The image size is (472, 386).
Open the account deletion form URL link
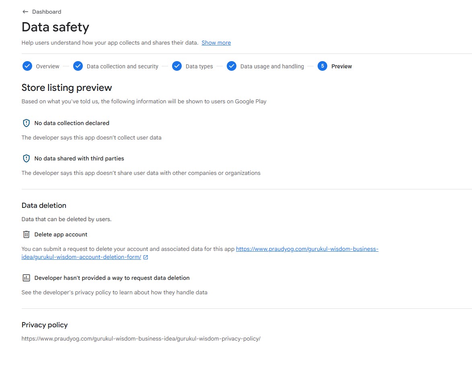307,249
